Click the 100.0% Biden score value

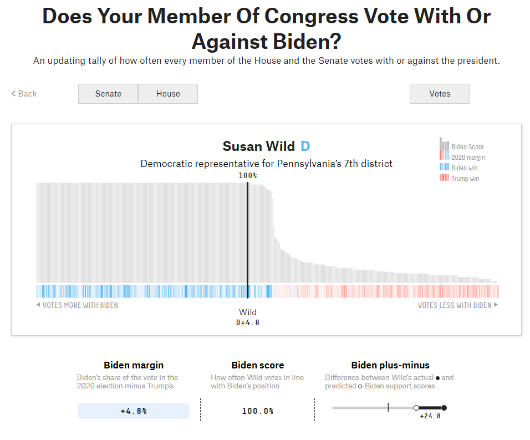point(258,411)
